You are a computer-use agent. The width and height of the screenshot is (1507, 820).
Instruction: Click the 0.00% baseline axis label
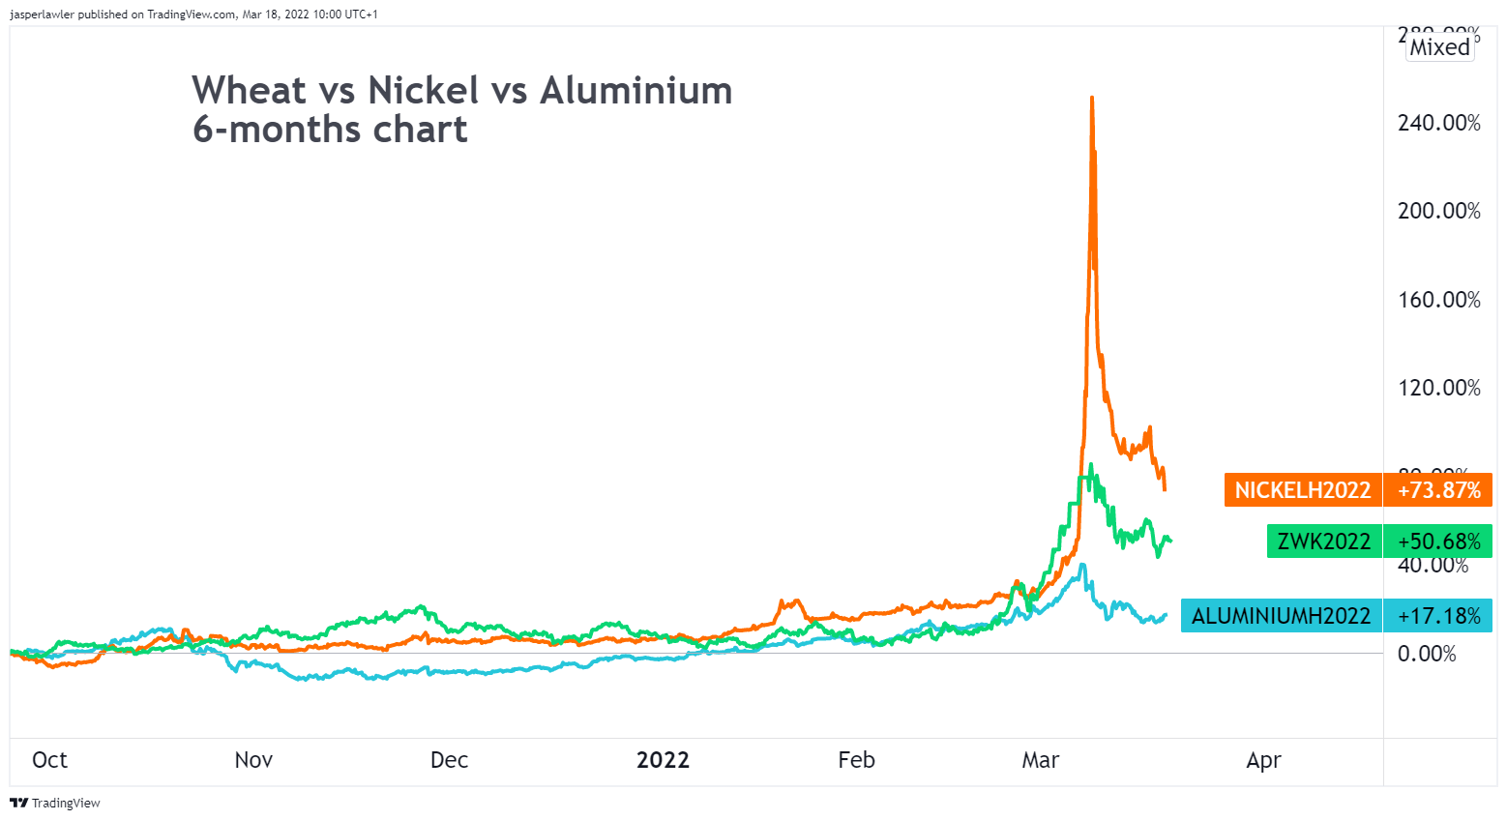pos(1427,654)
